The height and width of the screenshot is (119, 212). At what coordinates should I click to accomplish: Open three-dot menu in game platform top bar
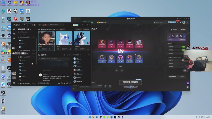click(188, 22)
